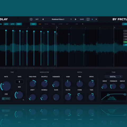Click the INIT button
The image size is (127, 127).
(x=37, y=19)
